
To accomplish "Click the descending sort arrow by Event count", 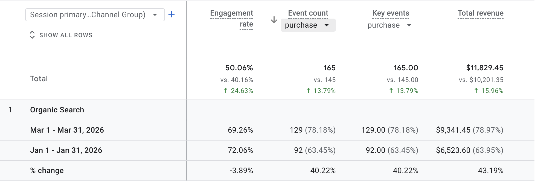I will (274, 20).
